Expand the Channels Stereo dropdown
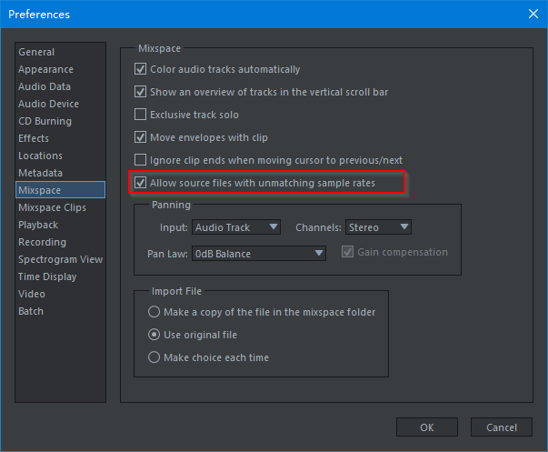 tap(378, 226)
